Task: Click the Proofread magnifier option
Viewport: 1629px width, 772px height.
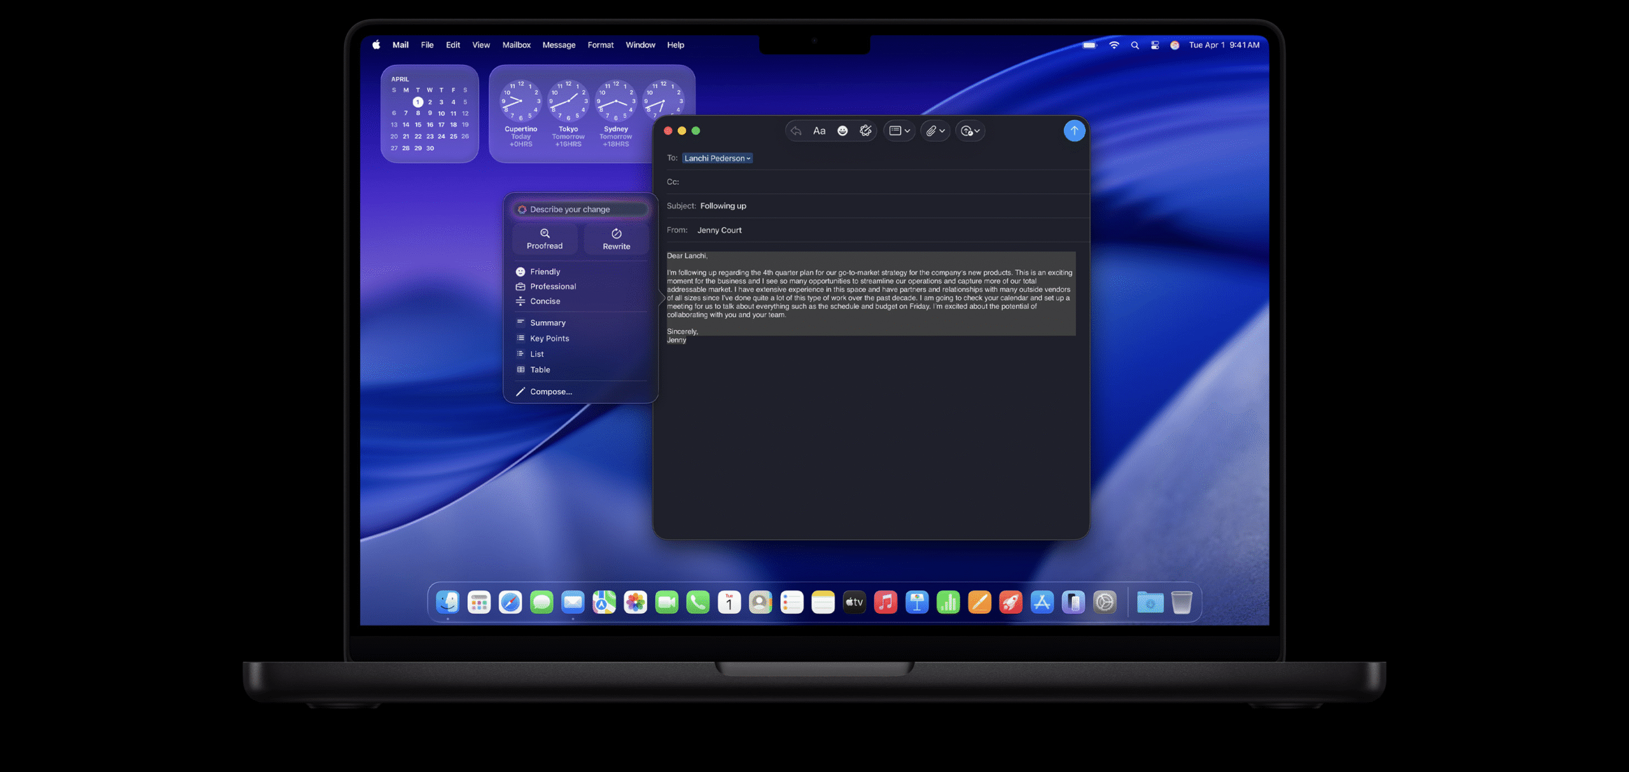Action: (x=545, y=238)
